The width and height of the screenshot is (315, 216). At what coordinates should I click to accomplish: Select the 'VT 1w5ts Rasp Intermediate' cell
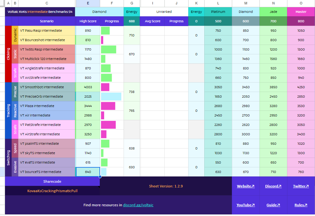coord(47,50)
